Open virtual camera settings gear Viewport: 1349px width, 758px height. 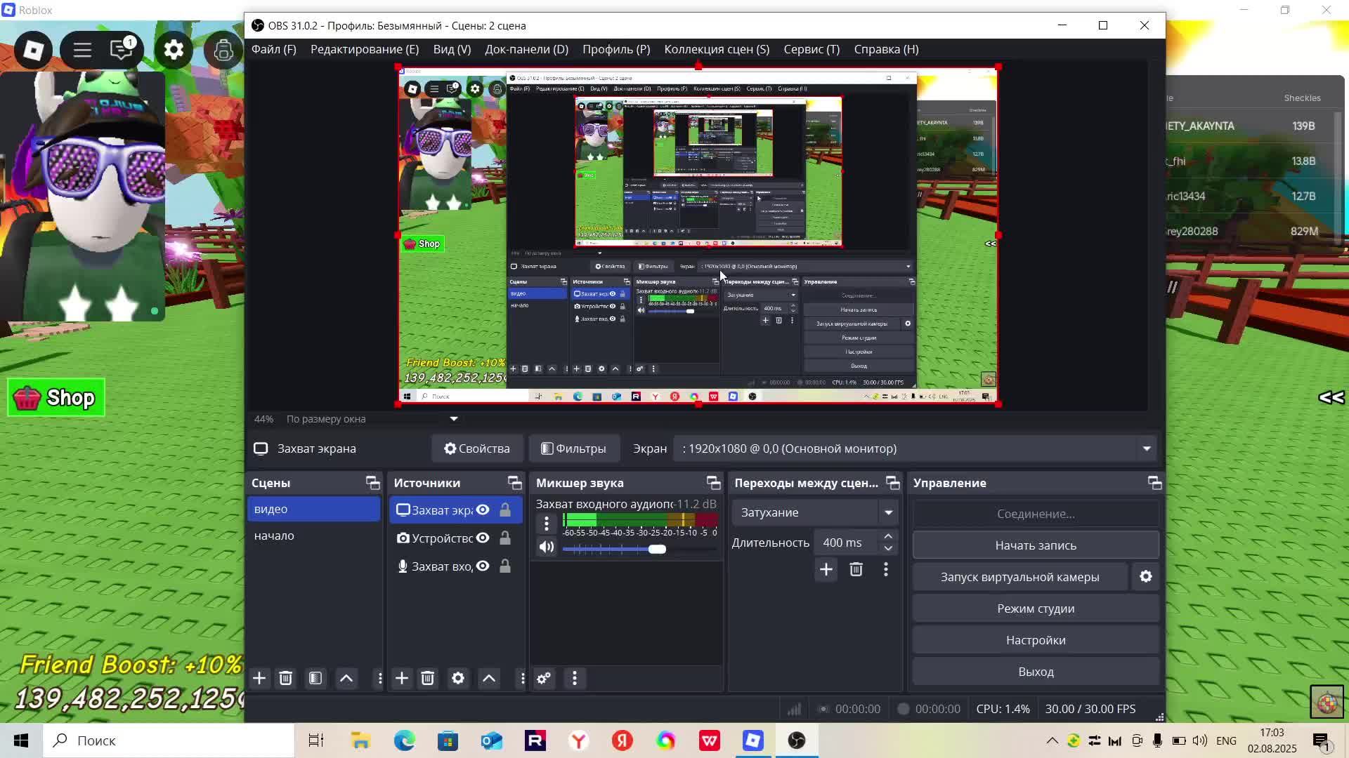tap(1146, 576)
